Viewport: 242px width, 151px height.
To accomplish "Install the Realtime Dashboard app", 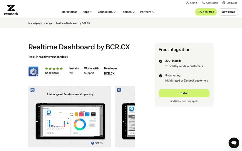I will coord(184,93).
